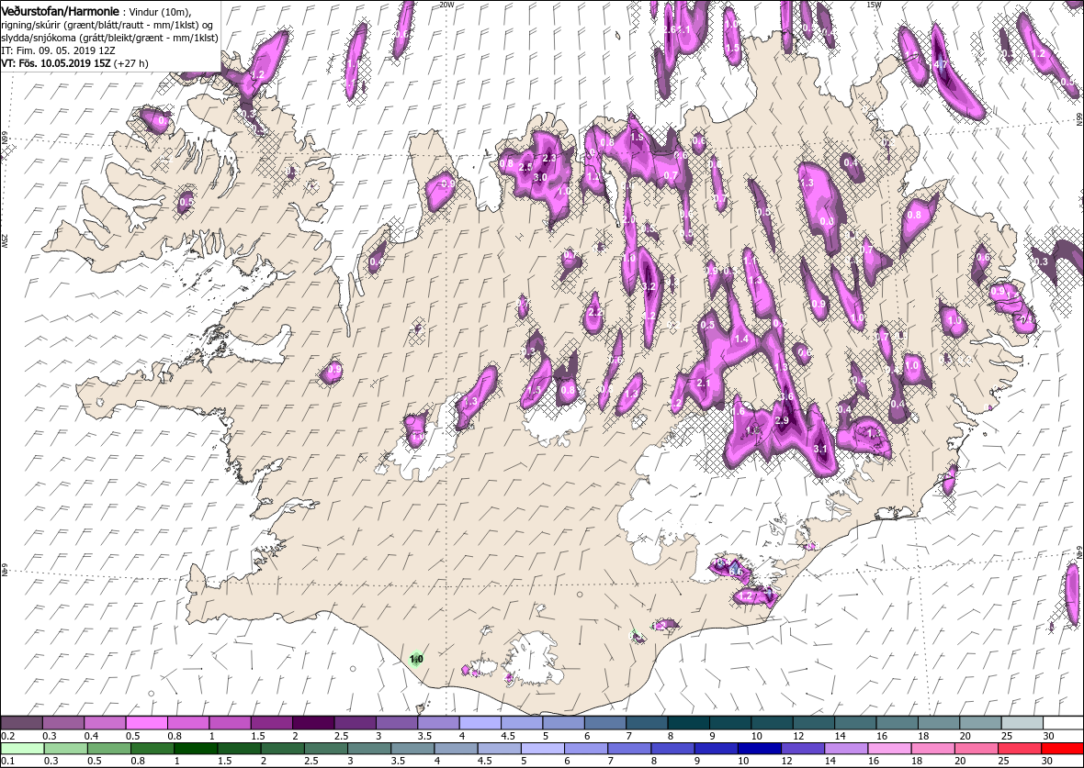This screenshot has width=1084, height=768.
Task: Choose the upper legend swatch between 3.5 and 4
Action: pos(437,722)
